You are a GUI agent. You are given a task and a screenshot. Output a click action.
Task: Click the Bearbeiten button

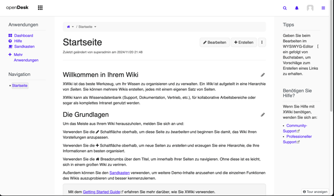click(215, 42)
